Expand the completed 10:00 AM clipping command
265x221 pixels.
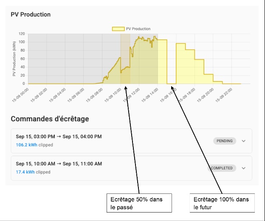(x=243, y=168)
